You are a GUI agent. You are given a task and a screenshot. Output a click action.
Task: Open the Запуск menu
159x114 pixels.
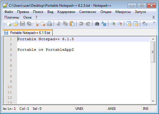click(x=140, y=12)
